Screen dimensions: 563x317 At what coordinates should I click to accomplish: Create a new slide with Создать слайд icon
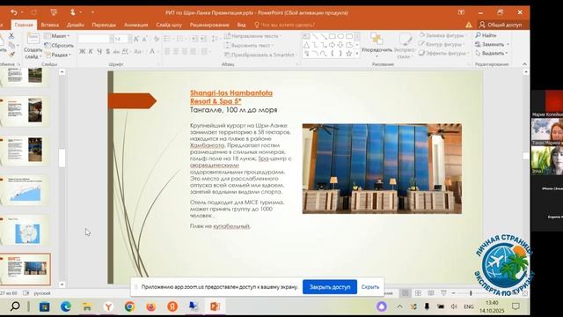(x=33, y=39)
